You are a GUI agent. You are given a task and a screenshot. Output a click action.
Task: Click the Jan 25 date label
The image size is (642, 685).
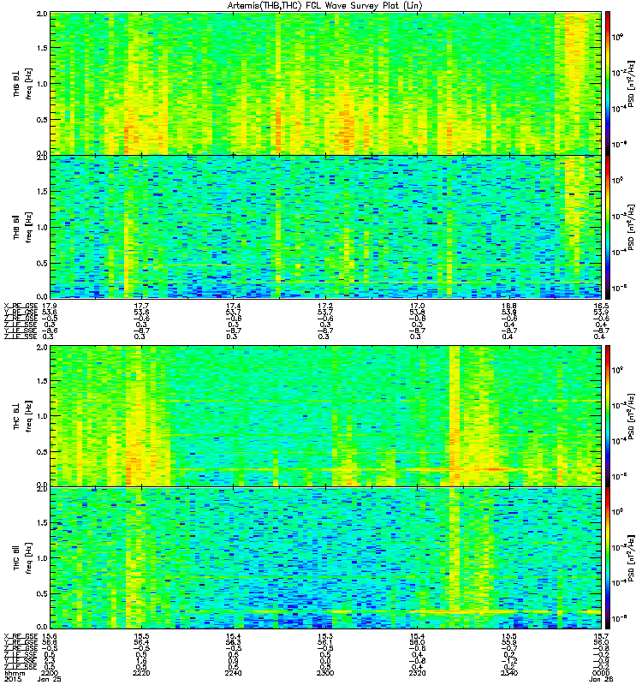[x=50, y=679]
